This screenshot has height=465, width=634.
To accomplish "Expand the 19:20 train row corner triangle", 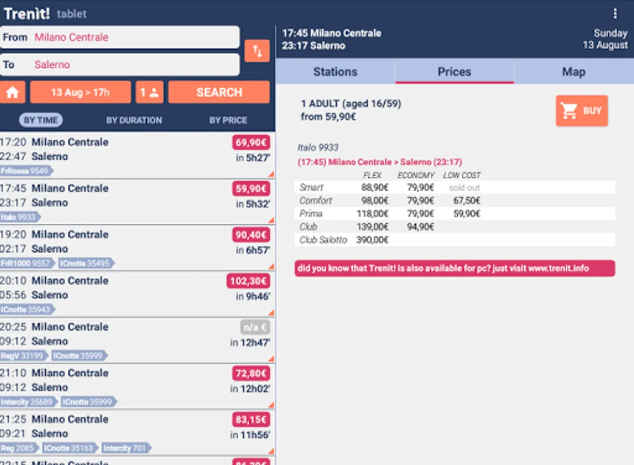I will pyautogui.click(x=271, y=267).
